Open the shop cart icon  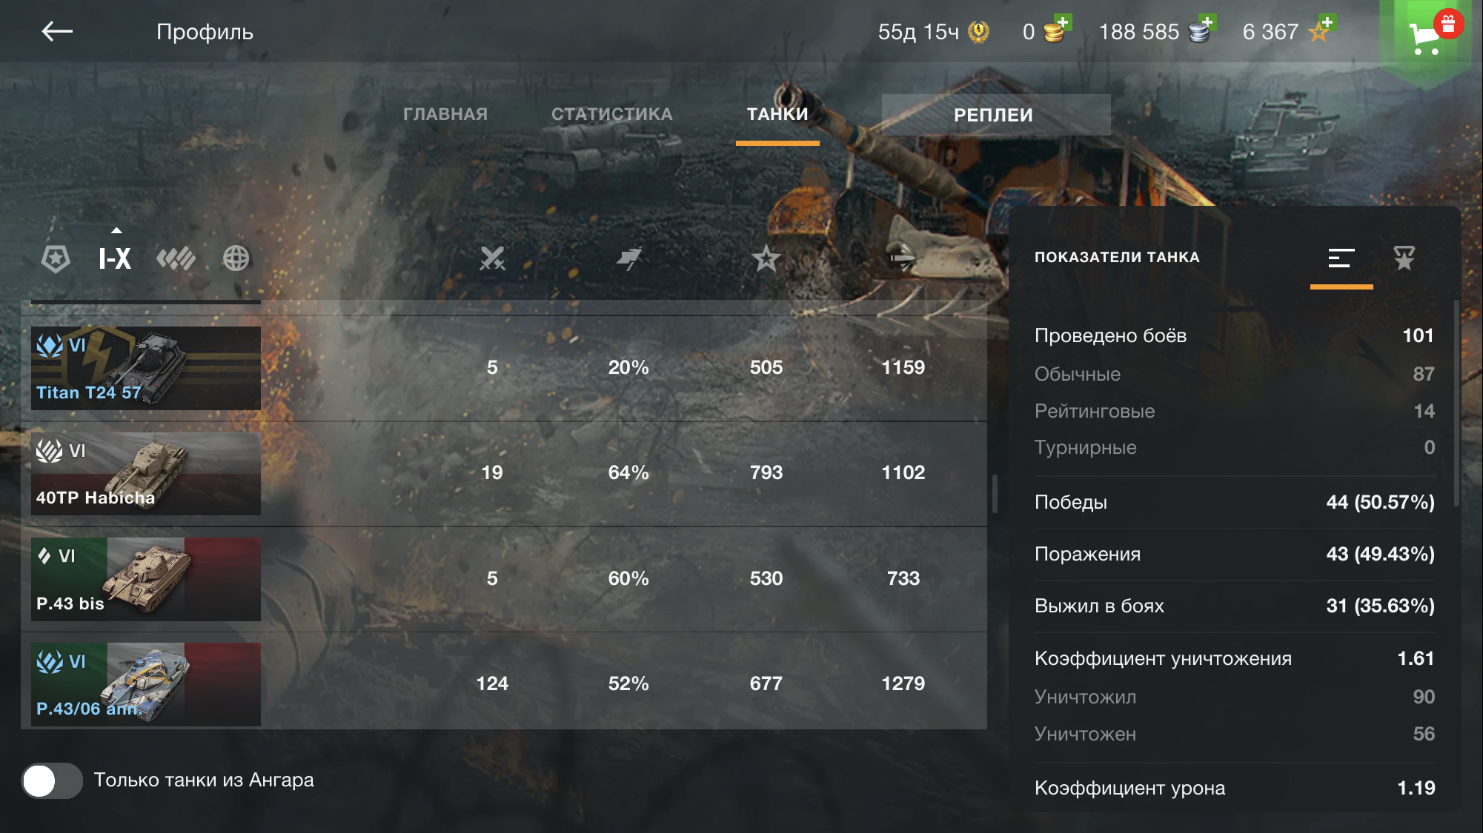pyautogui.click(x=1425, y=35)
